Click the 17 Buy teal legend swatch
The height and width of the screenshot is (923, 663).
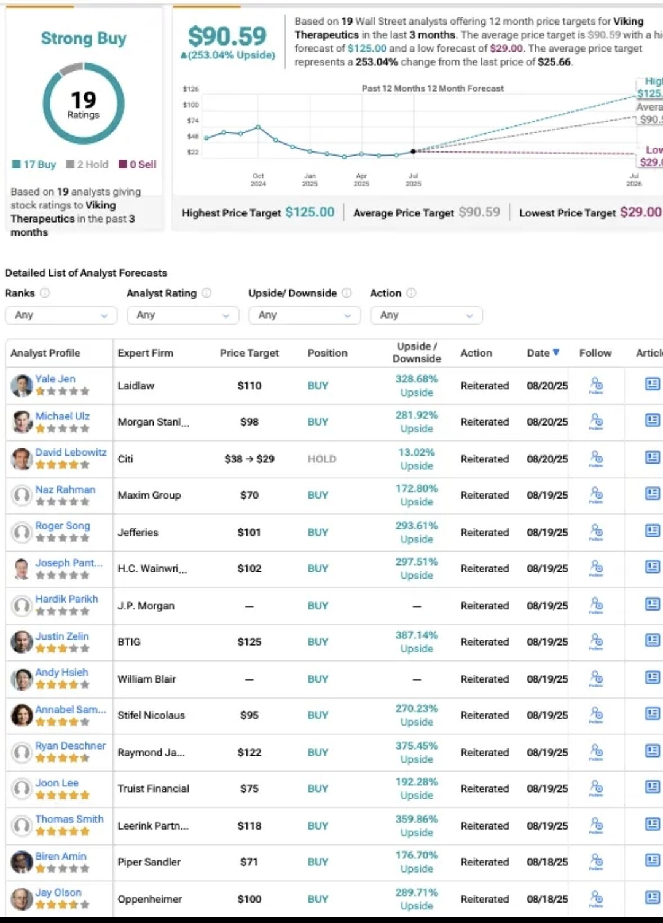click(17, 164)
